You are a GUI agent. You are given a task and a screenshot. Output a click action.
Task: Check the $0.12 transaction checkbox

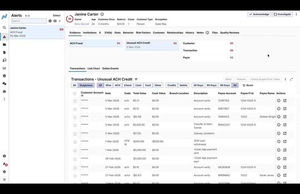tap(75, 109)
